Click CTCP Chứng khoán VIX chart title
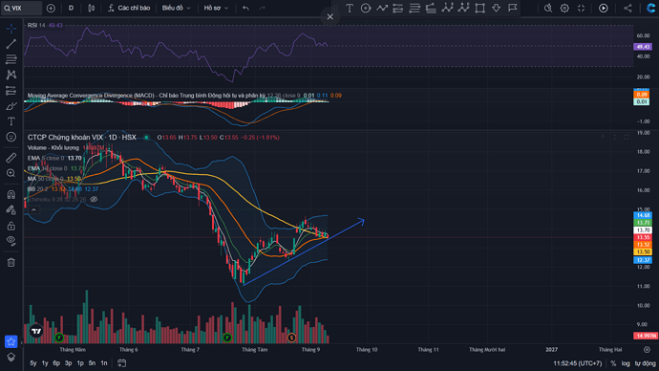The height and width of the screenshot is (371, 659). pyautogui.click(x=82, y=137)
